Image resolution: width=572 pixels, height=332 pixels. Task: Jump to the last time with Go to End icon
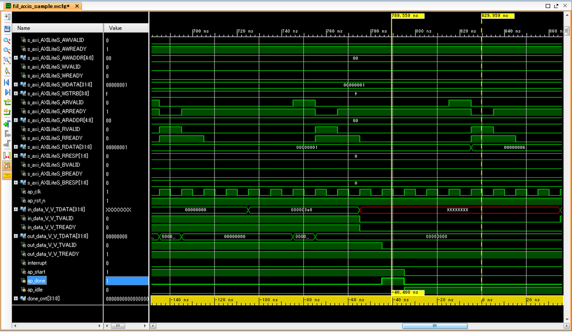pos(7,92)
